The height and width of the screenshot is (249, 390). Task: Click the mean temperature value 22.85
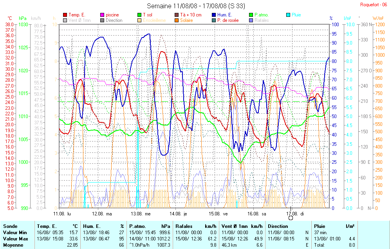72,245
